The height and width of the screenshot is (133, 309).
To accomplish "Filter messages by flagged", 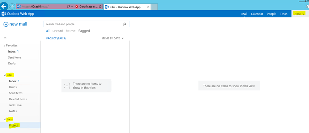I will pos(84,31).
